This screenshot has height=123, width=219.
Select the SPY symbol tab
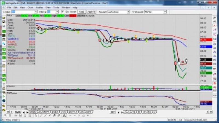coord(89,112)
